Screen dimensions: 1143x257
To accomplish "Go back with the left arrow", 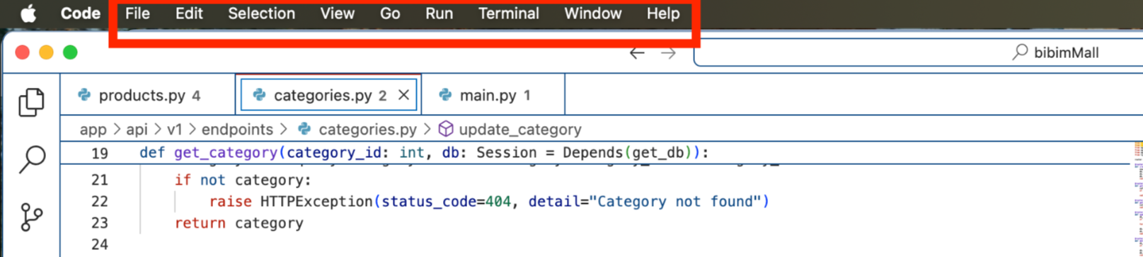I will coord(637,53).
